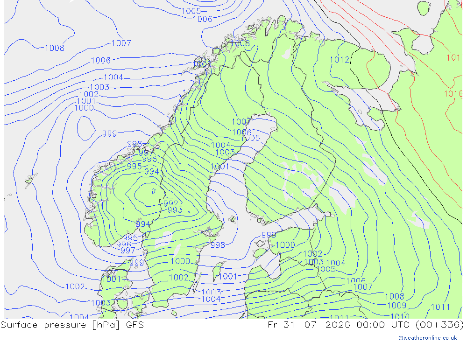Click the 1009 label in the lower right
This screenshot has height=342, width=467.
396,306
